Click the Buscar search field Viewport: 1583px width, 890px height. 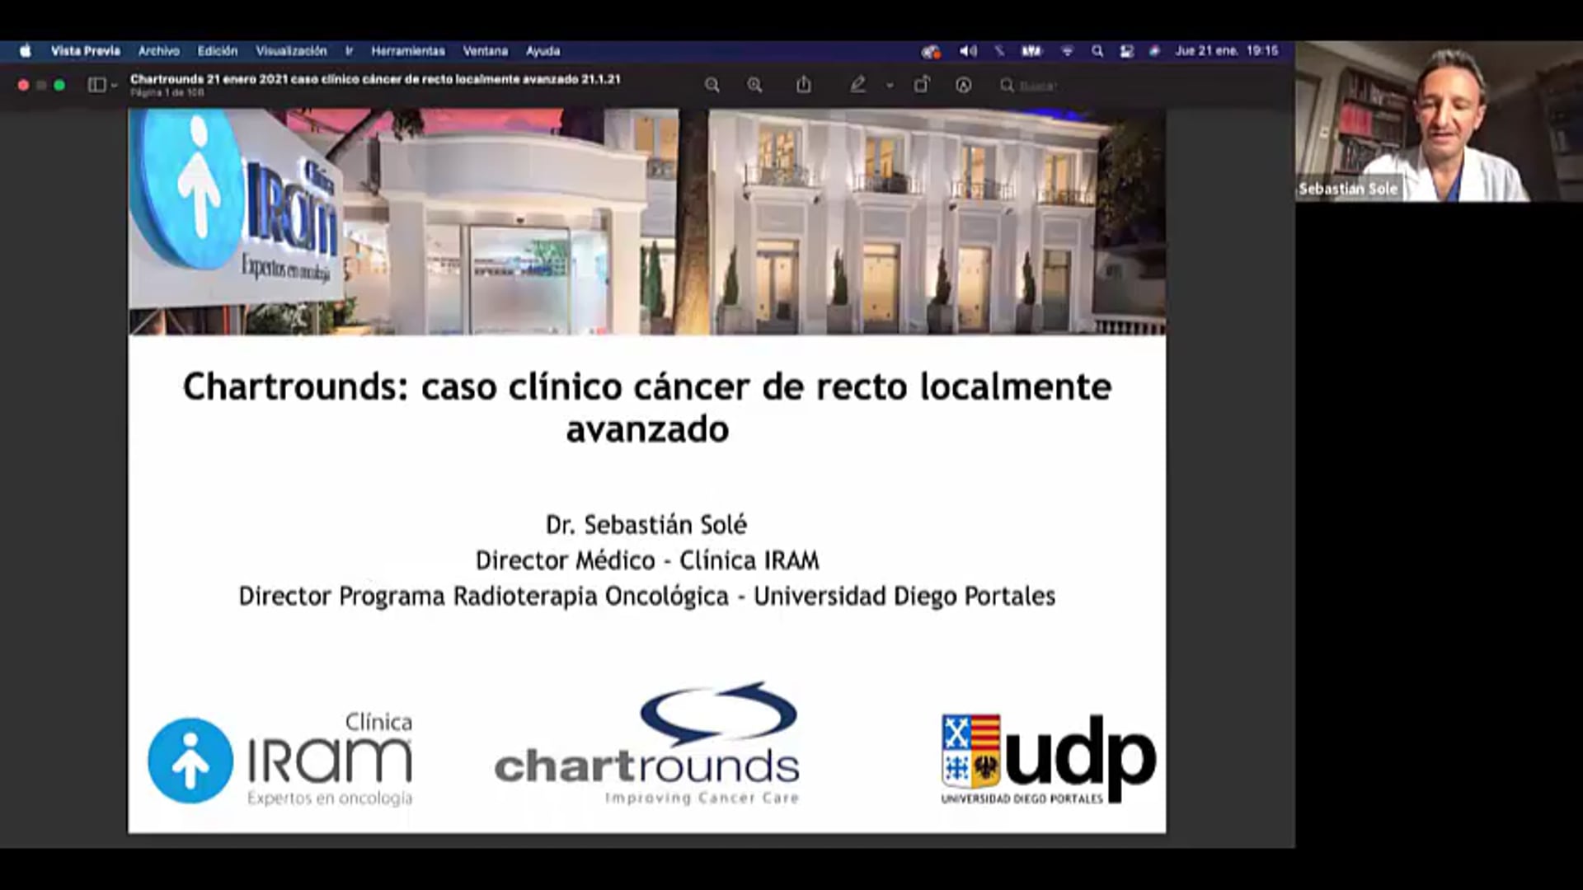click(1040, 85)
